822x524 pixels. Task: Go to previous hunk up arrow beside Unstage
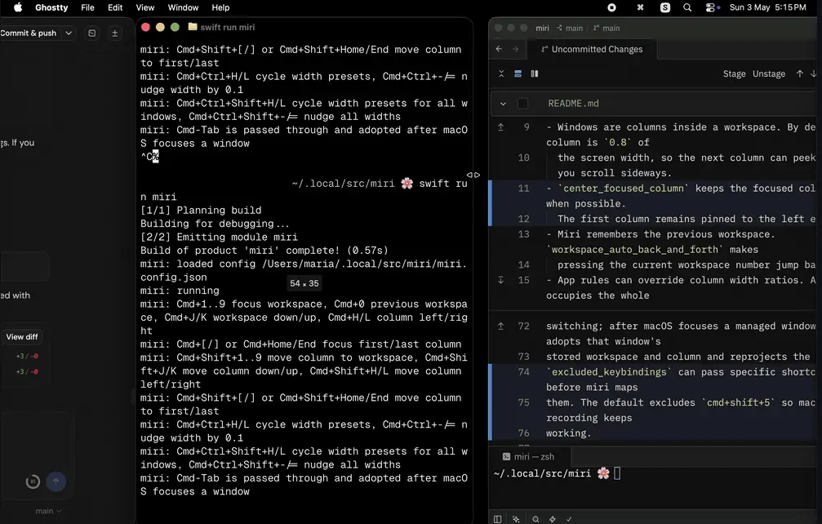click(x=799, y=74)
